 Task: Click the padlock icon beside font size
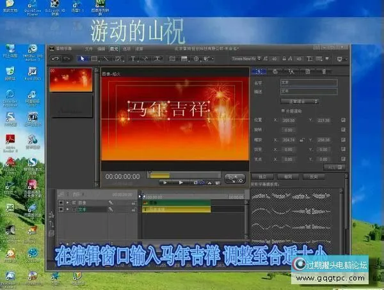(284, 59)
